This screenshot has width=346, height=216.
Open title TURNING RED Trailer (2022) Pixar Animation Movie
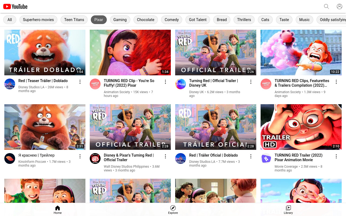(298, 157)
